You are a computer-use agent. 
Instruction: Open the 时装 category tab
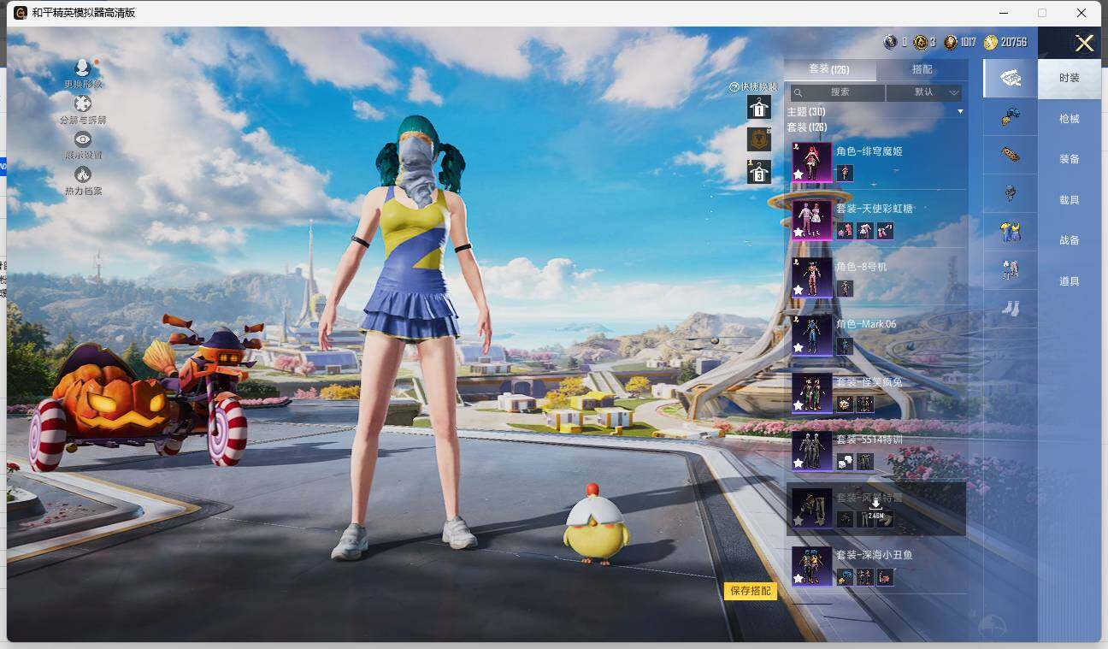click(x=1069, y=78)
